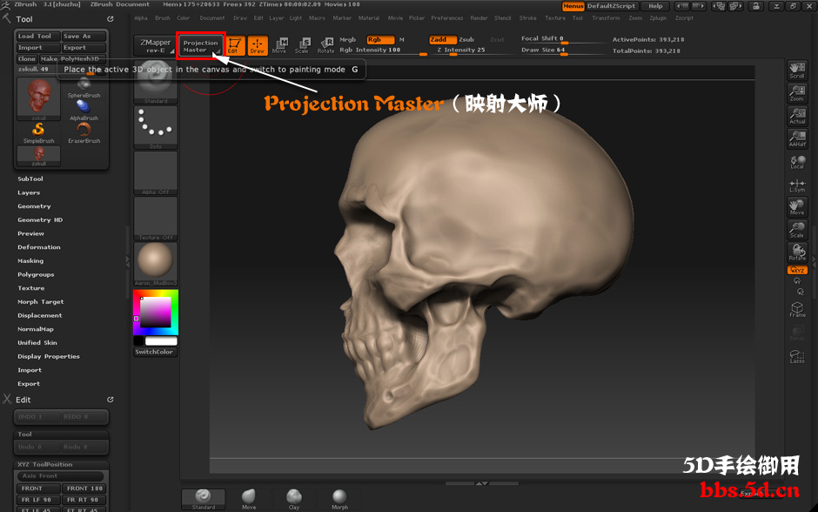
Task: Select the SphereBrush tool
Action: coord(84,88)
